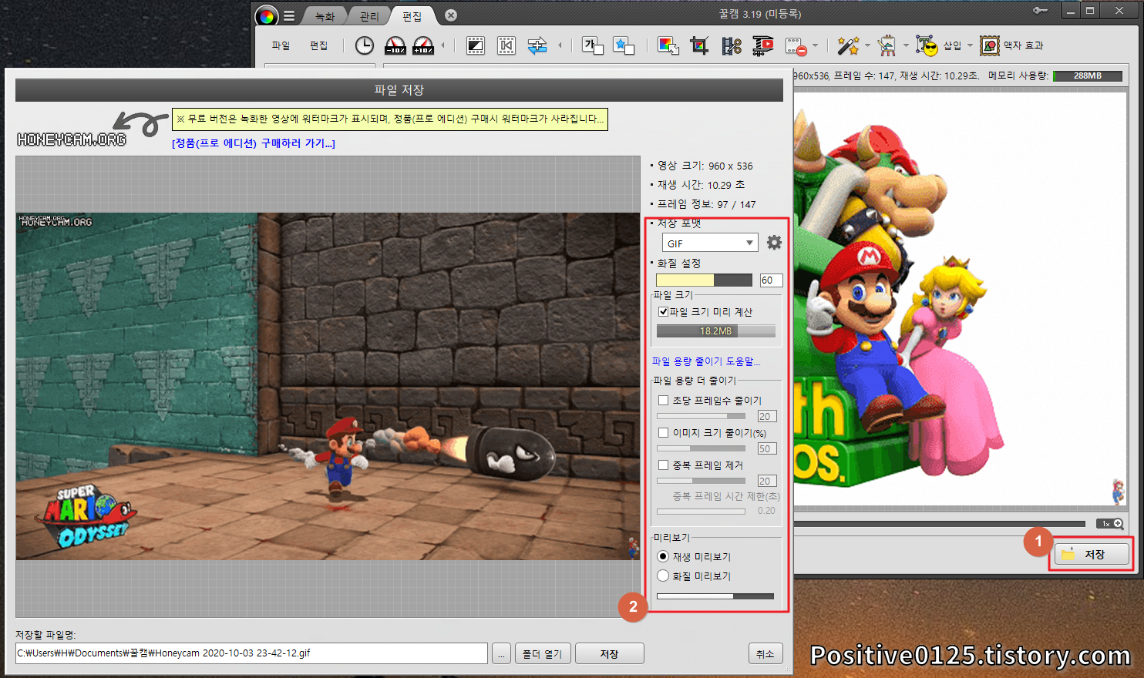Click the resize image icon
1144x678 pixels.
click(668, 45)
